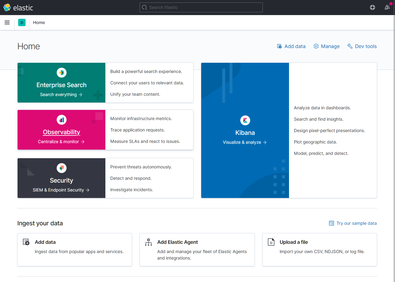The width and height of the screenshot is (395, 282).
Task: Open "Visualize & analyze" under Kibana
Action: (x=245, y=142)
